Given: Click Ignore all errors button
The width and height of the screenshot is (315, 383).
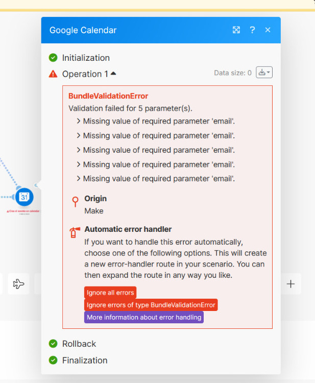Looking at the screenshot, I should [110, 293].
